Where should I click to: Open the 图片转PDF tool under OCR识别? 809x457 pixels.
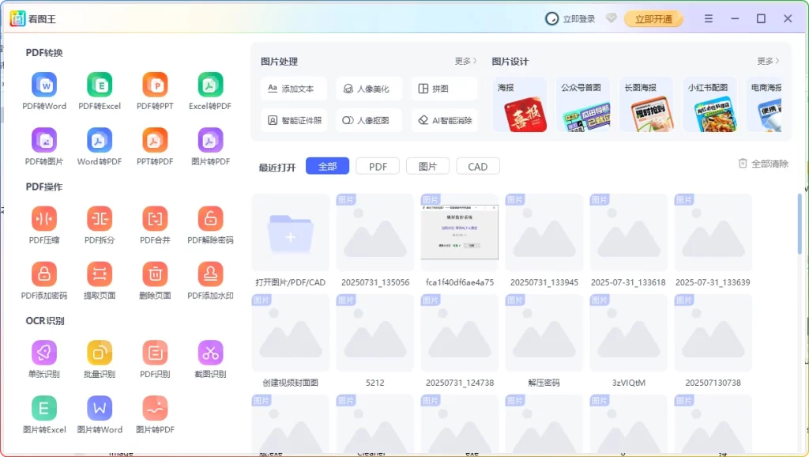click(x=155, y=414)
